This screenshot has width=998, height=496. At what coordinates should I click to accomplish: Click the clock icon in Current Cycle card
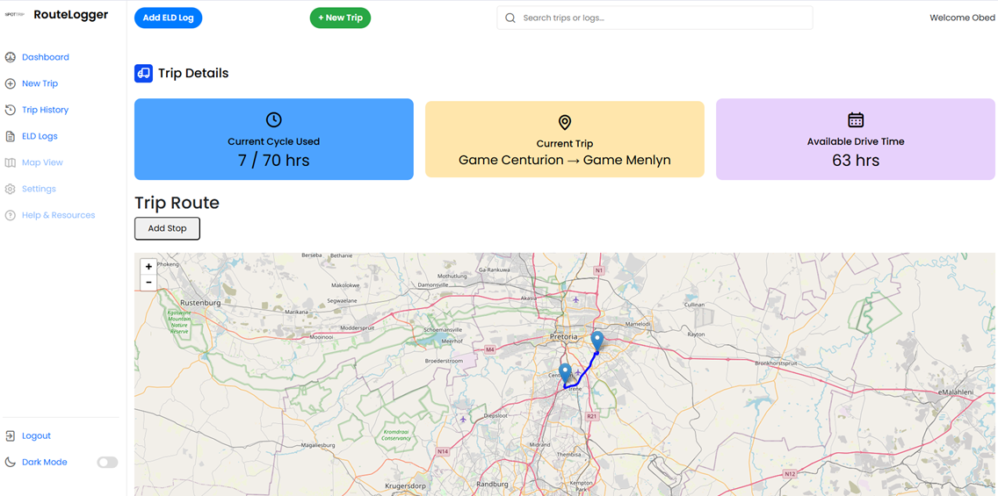tap(274, 119)
